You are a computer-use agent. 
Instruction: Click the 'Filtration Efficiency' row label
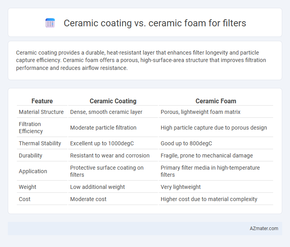point(31,128)
